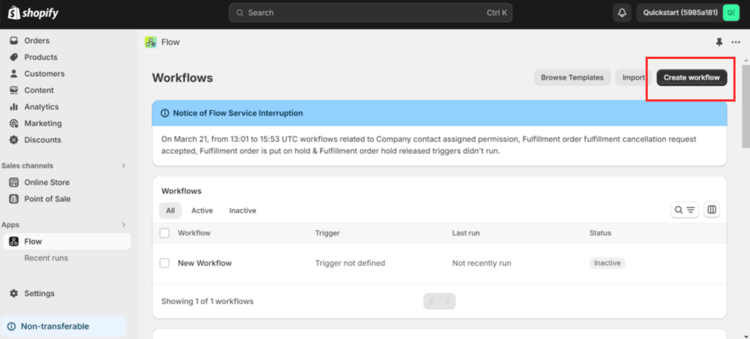Click the Trigger column header

[x=327, y=233]
